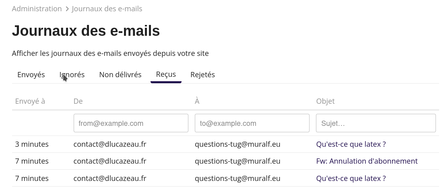Viewport: 448px width, 191px height.
Task: Click the "Envoyé à" column header
Action: tap(30, 101)
